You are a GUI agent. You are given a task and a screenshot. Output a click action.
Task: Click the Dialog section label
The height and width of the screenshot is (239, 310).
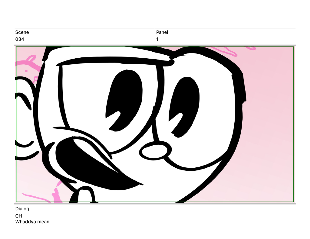22,209
